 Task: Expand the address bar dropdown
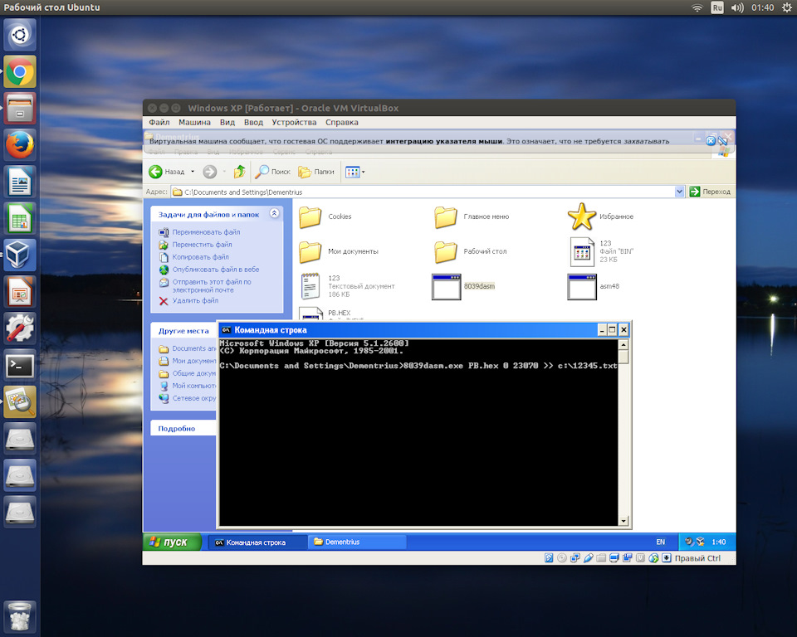[679, 192]
